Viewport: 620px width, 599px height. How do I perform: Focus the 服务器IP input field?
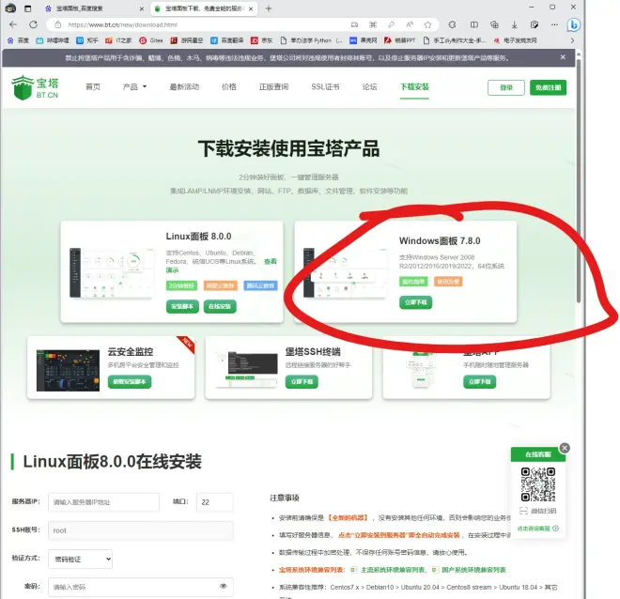point(103,502)
